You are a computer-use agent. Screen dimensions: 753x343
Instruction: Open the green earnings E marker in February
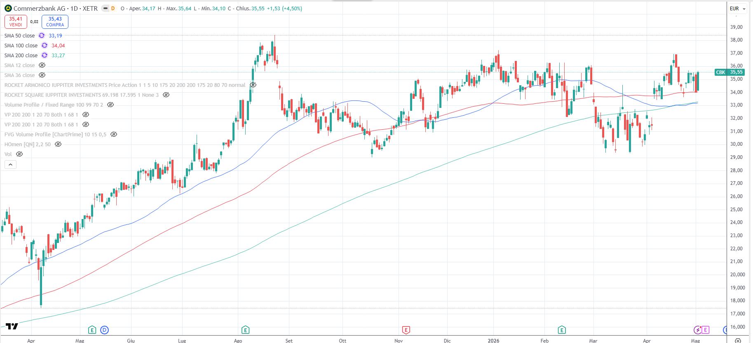562,330
